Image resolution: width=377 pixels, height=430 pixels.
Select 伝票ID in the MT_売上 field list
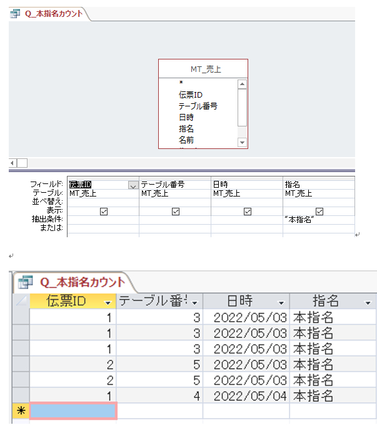(x=190, y=95)
